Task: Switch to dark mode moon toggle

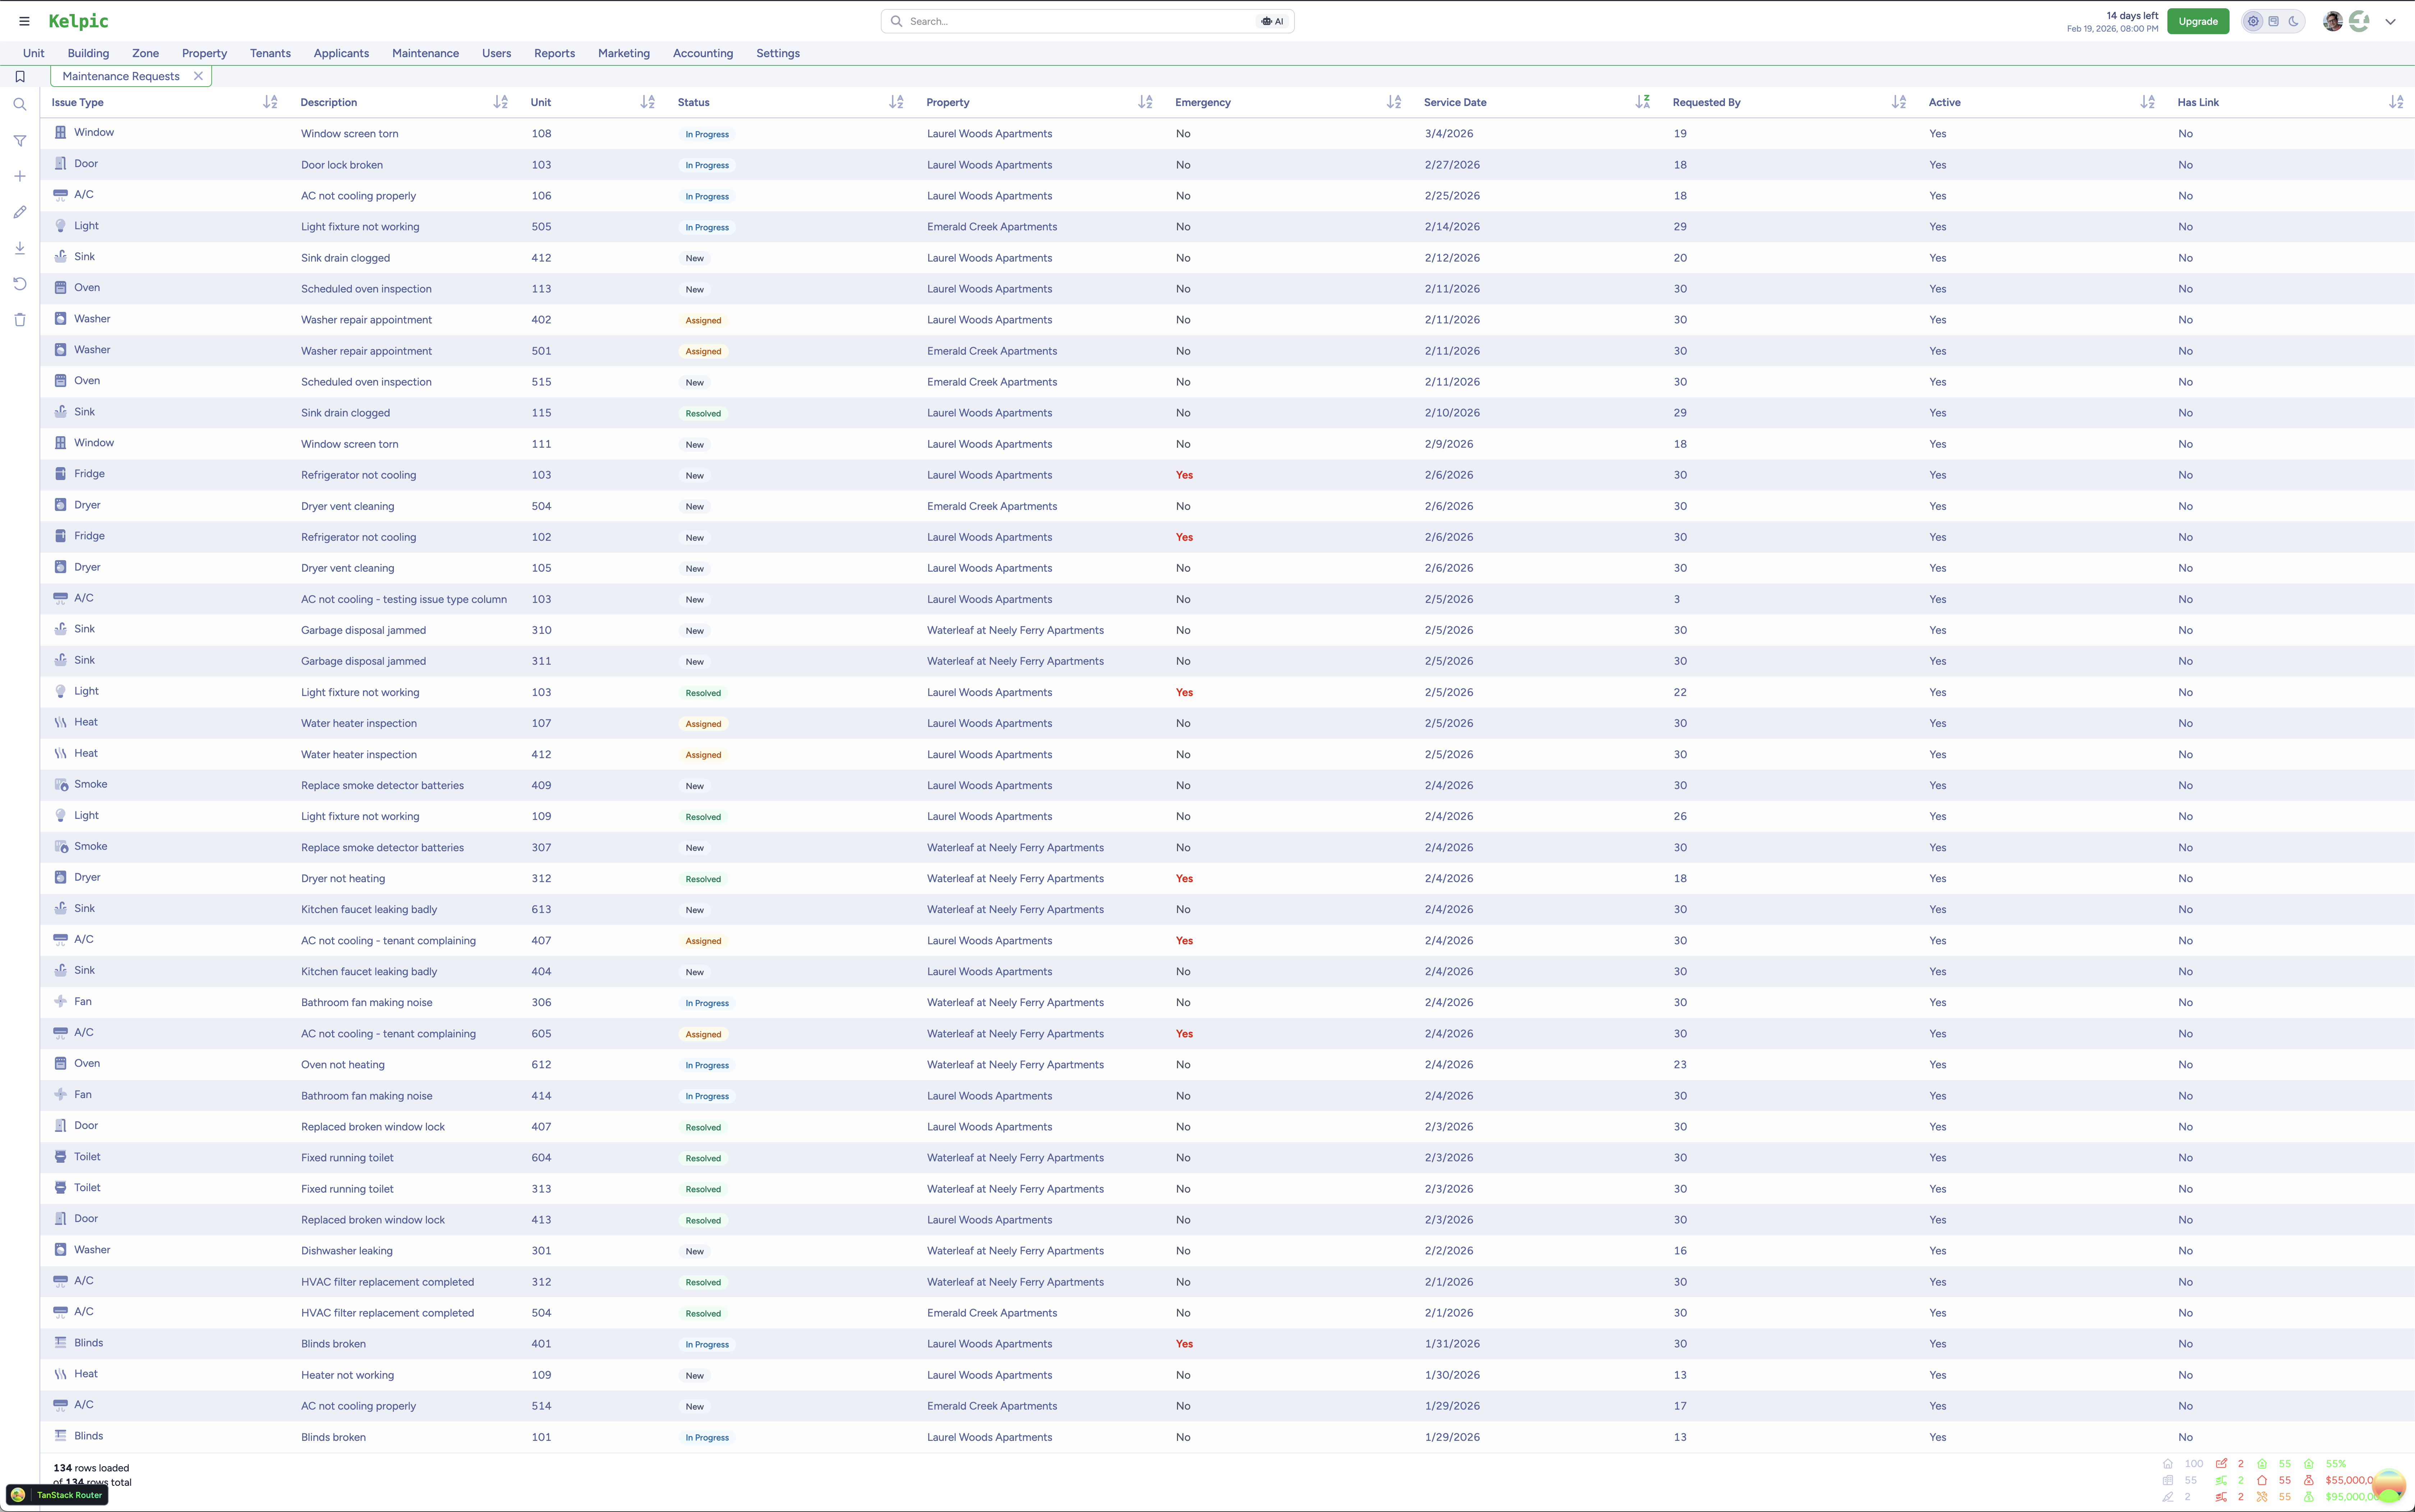Action: point(2294,21)
